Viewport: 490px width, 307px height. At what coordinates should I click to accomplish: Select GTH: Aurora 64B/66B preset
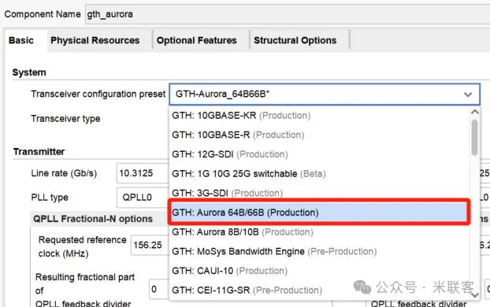319,213
